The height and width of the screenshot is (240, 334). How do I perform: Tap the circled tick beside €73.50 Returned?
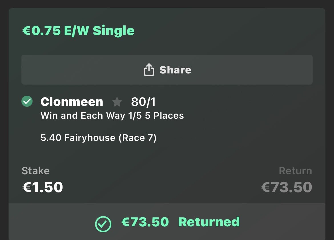pos(103,224)
